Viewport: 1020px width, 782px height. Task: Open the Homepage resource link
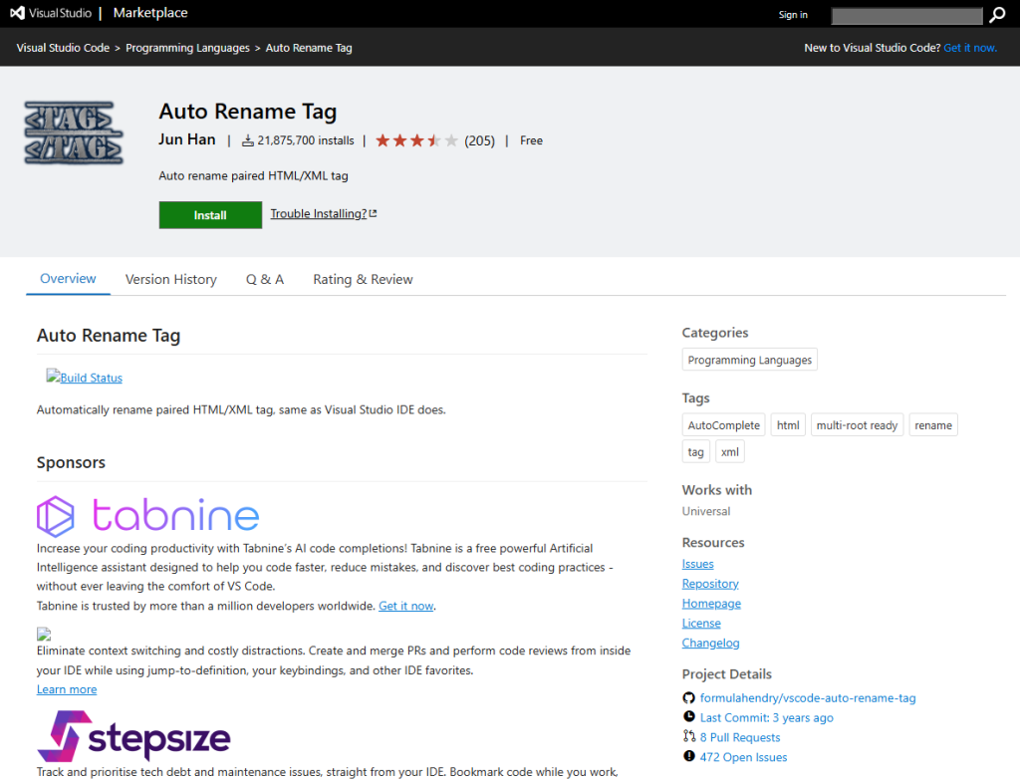[711, 604]
